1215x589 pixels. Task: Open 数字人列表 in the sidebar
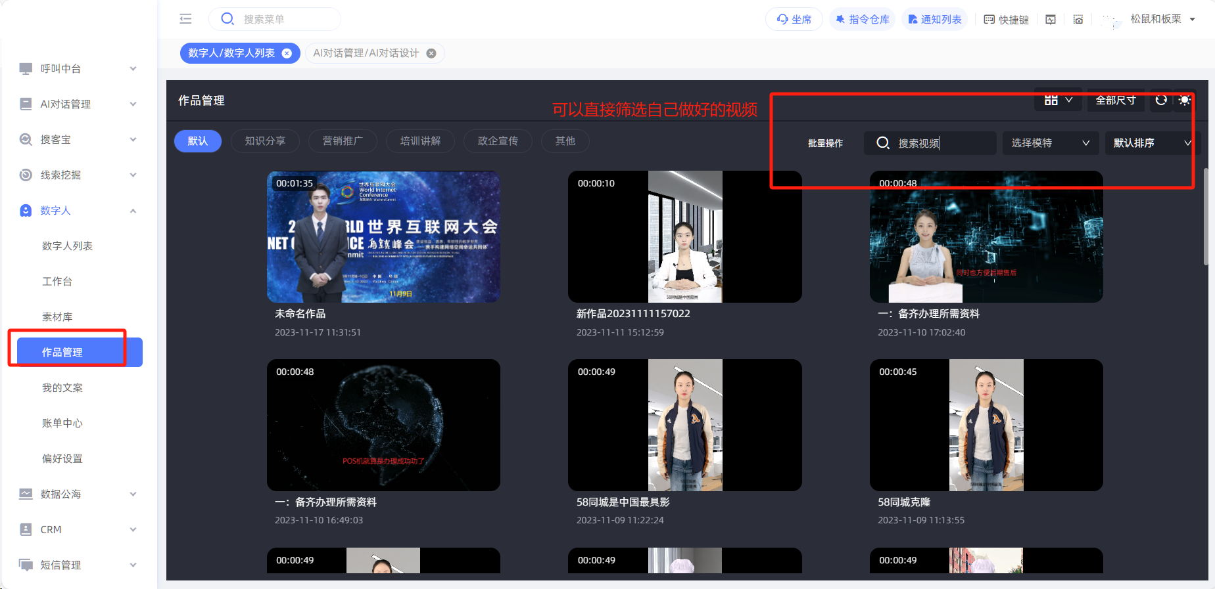point(67,246)
